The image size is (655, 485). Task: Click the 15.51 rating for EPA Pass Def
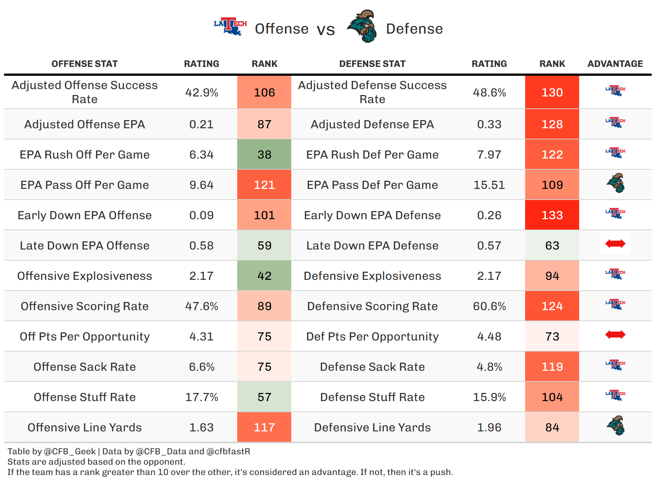(489, 185)
